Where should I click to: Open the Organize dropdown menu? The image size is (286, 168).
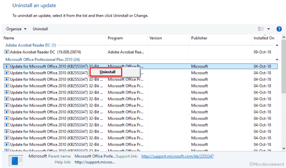click(x=16, y=29)
